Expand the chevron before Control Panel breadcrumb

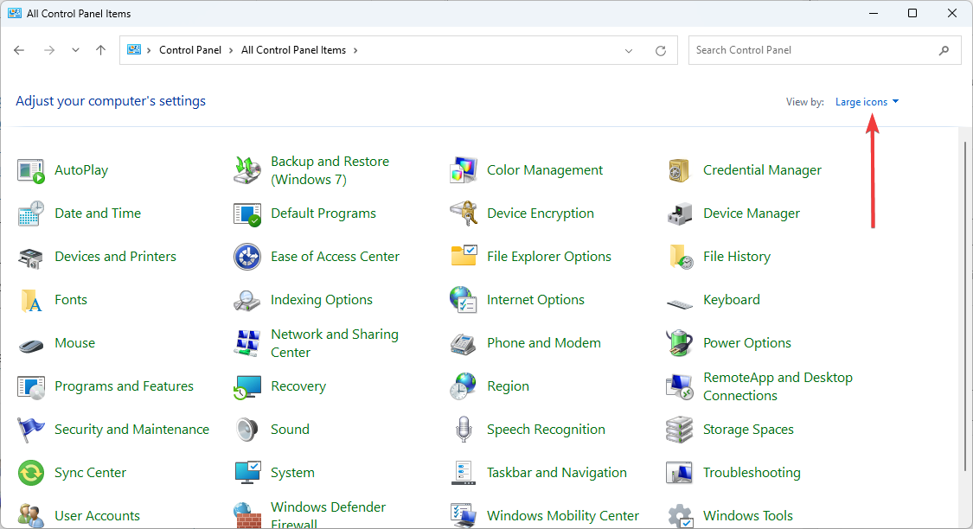click(149, 50)
